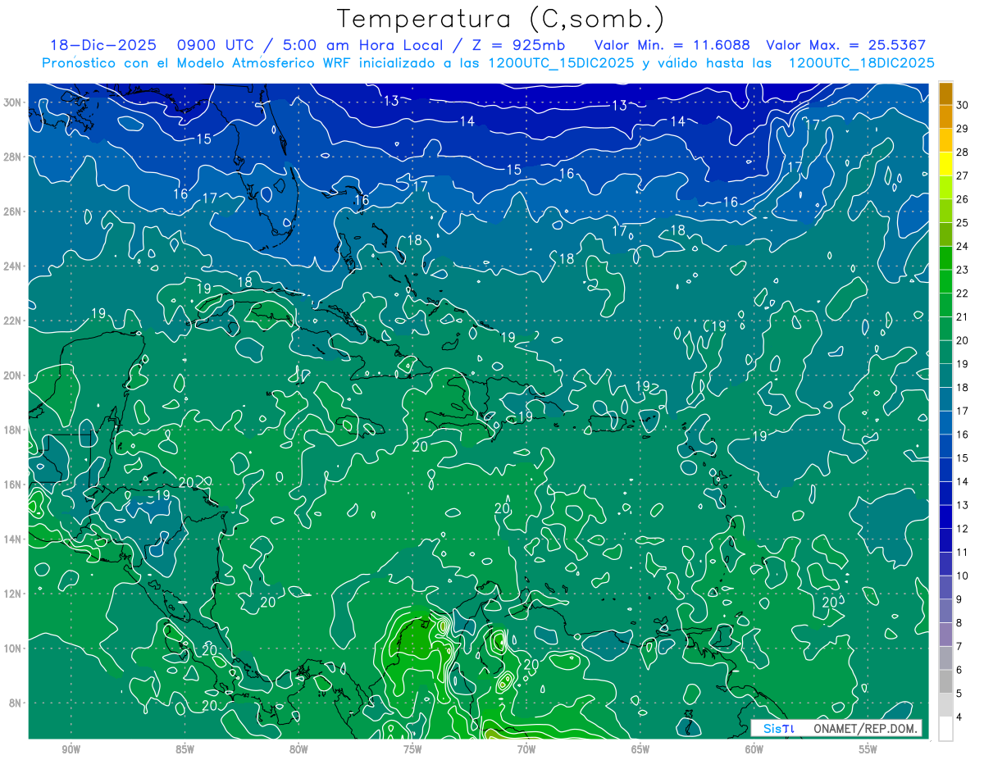Click the "26N" latitude axis label

(12, 212)
